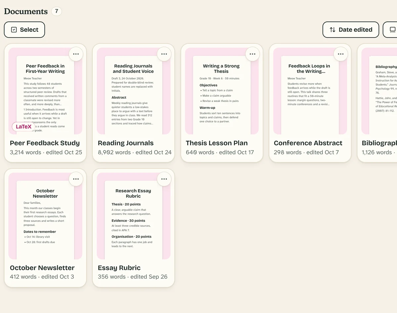
Task: Open the Date edited sort menu
Action: (x=351, y=30)
